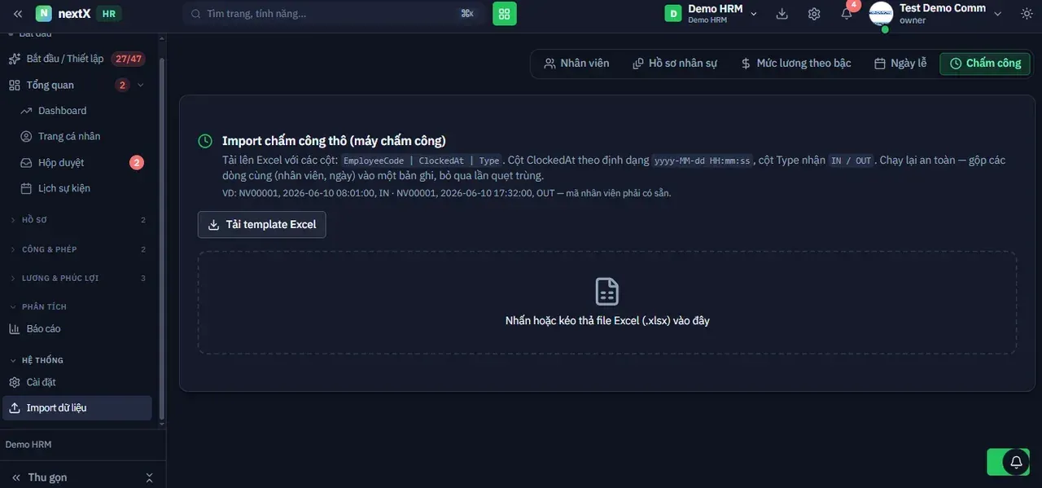Select the Chấm công tab
This screenshot has height=488, width=1042.
[x=985, y=64]
